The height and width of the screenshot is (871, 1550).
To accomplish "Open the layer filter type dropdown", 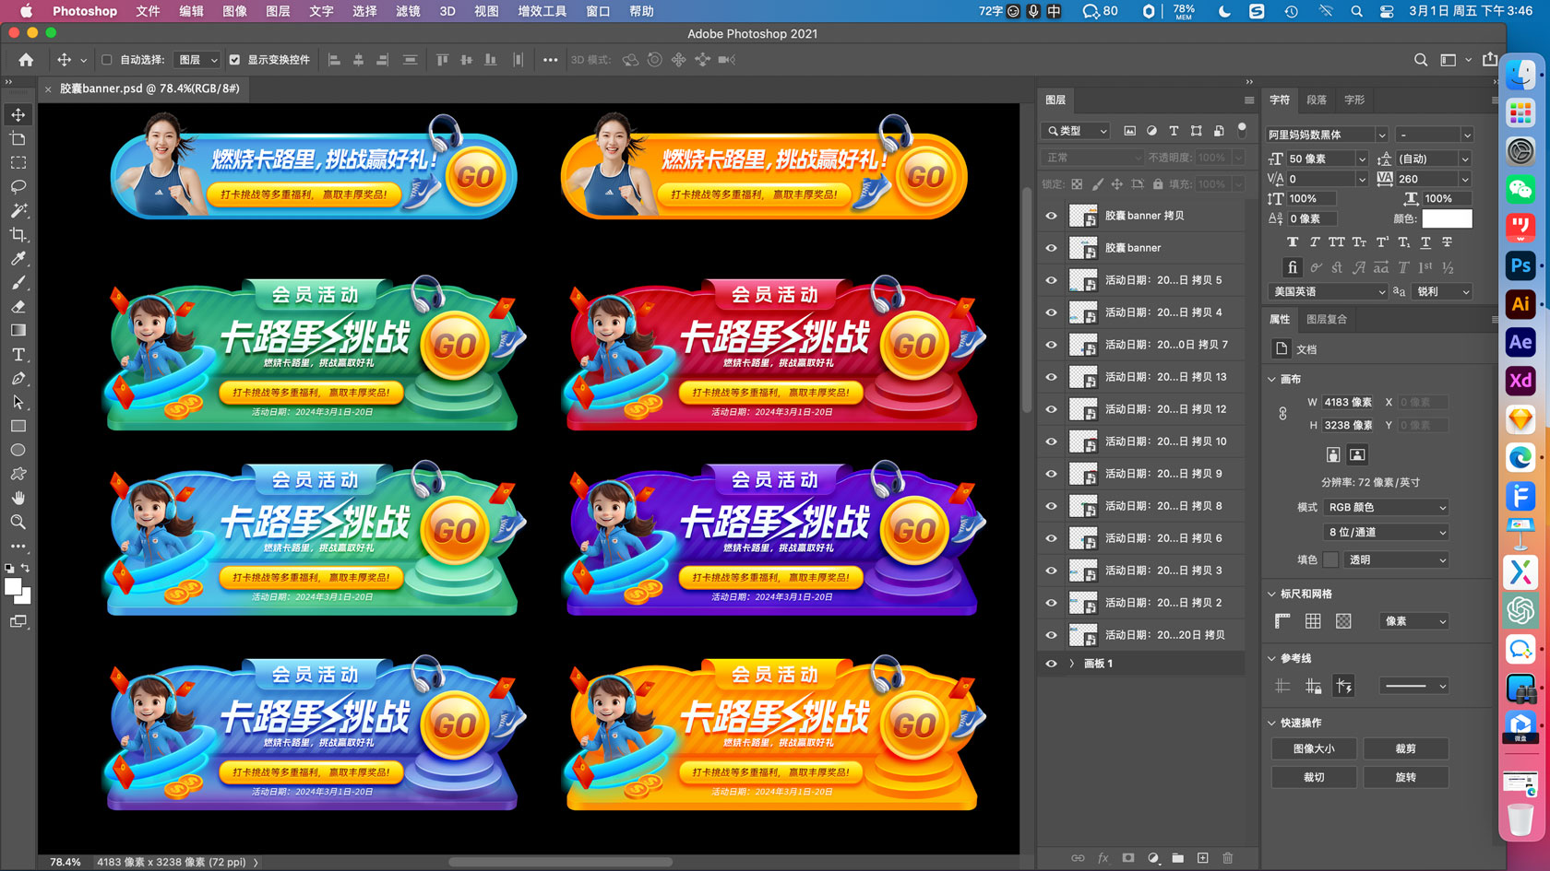I will point(1076,131).
